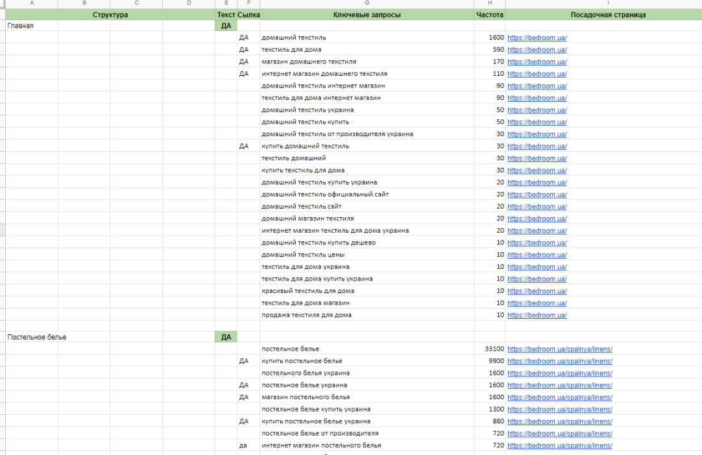Image resolution: width=702 pixels, height=455 pixels.
Task: Click keyword 'домашний текстиль официальный сайт'
Action: [325, 194]
